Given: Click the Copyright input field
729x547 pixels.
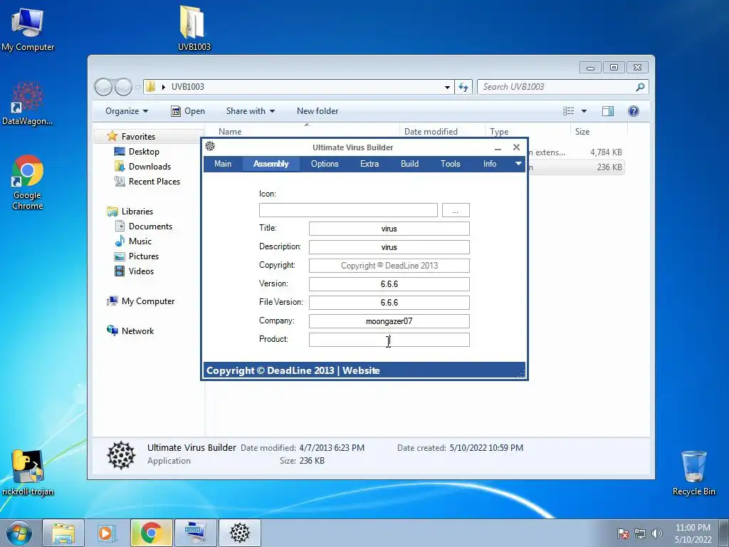Looking at the screenshot, I should pos(389,266).
